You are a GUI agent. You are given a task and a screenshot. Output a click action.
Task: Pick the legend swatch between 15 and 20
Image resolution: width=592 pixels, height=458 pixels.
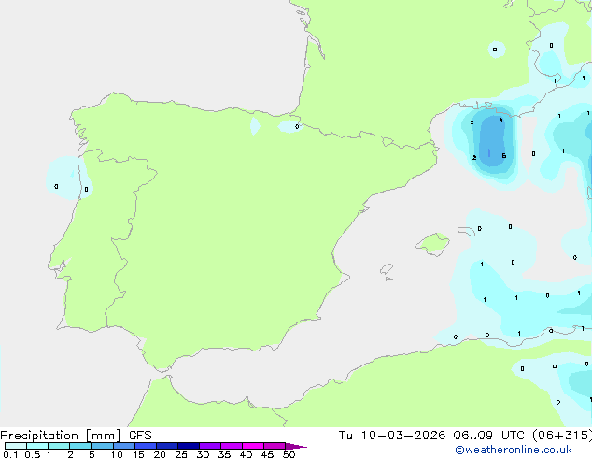point(146,446)
